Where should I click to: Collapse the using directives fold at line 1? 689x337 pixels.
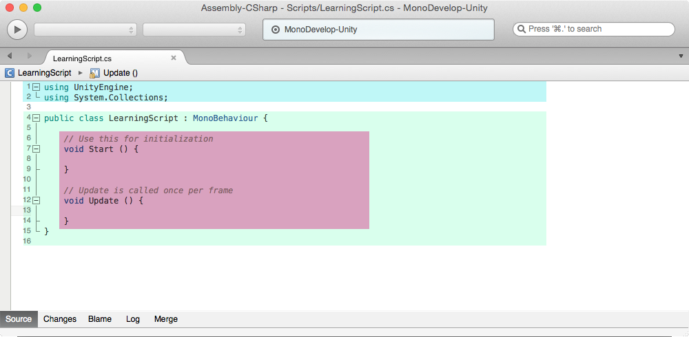coord(37,87)
